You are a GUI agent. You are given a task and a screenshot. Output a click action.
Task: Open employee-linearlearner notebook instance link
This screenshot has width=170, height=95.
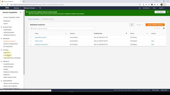(x=41, y=44)
